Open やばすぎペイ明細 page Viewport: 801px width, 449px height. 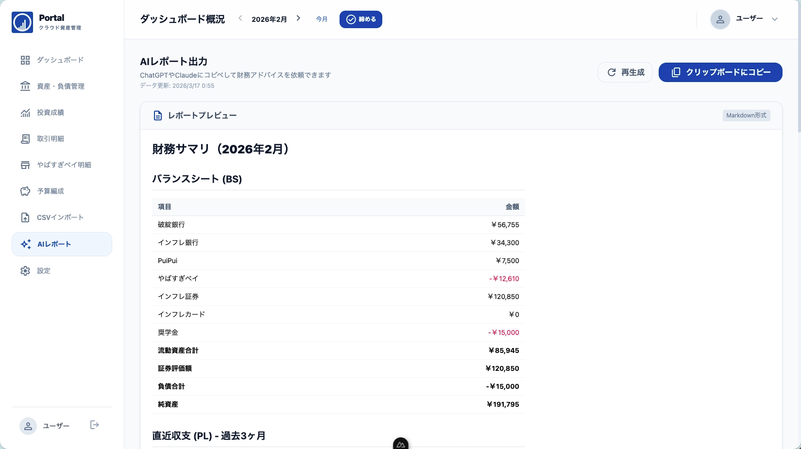64,165
